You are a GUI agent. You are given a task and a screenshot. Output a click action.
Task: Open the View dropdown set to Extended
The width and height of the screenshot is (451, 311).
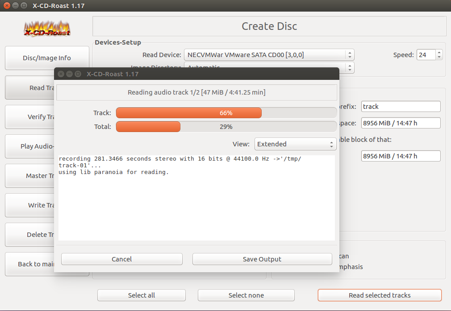click(x=296, y=144)
